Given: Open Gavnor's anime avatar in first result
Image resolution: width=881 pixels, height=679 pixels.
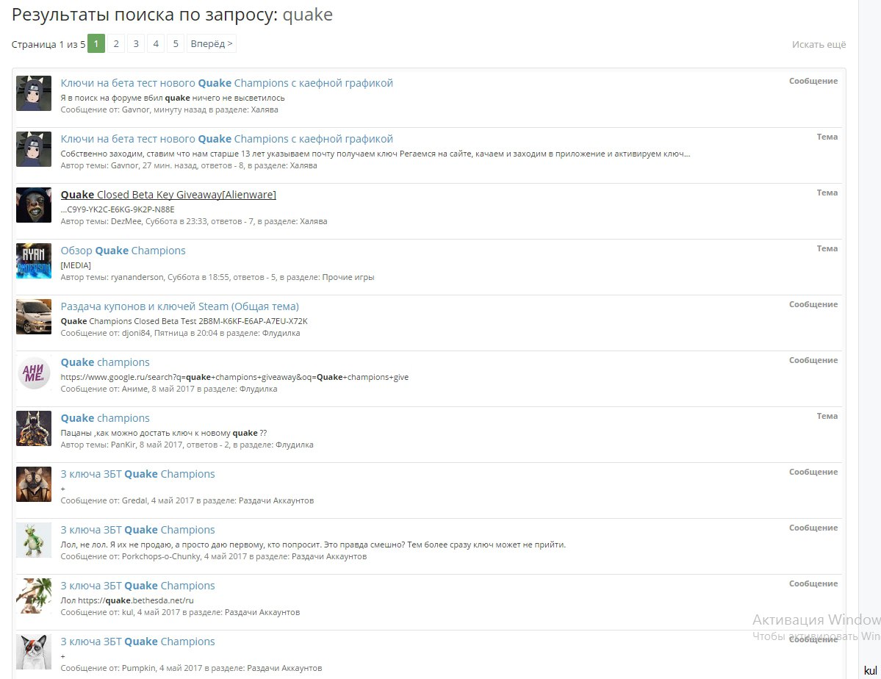Looking at the screenshot, I should pyautogui.click(x=34, y=93).
